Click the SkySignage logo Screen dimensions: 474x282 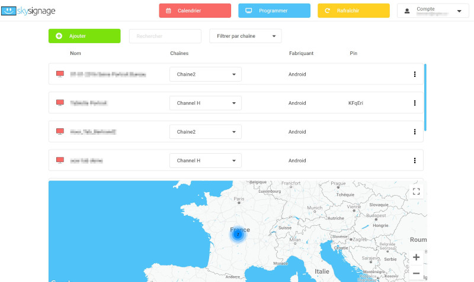(28, 11)
